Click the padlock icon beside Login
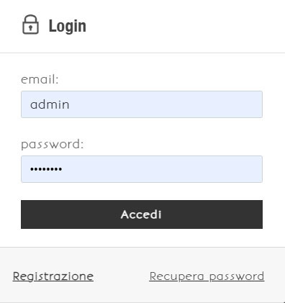 [x=30, y=24]
